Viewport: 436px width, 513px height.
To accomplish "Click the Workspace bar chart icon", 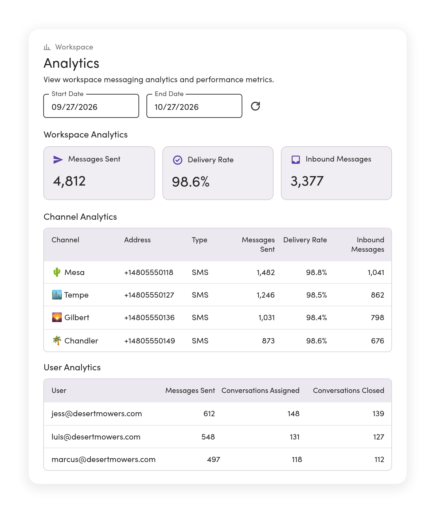I will point(47,47).
